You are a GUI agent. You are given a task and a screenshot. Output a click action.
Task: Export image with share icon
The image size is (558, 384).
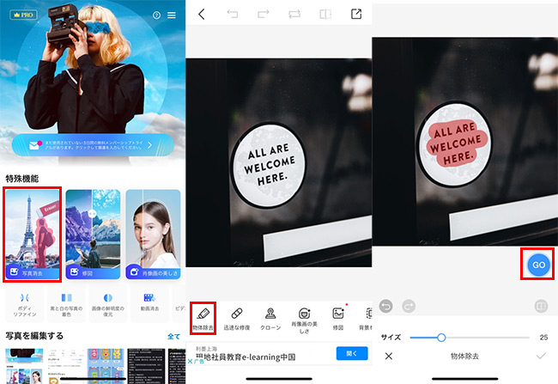[x=356, y=14]
